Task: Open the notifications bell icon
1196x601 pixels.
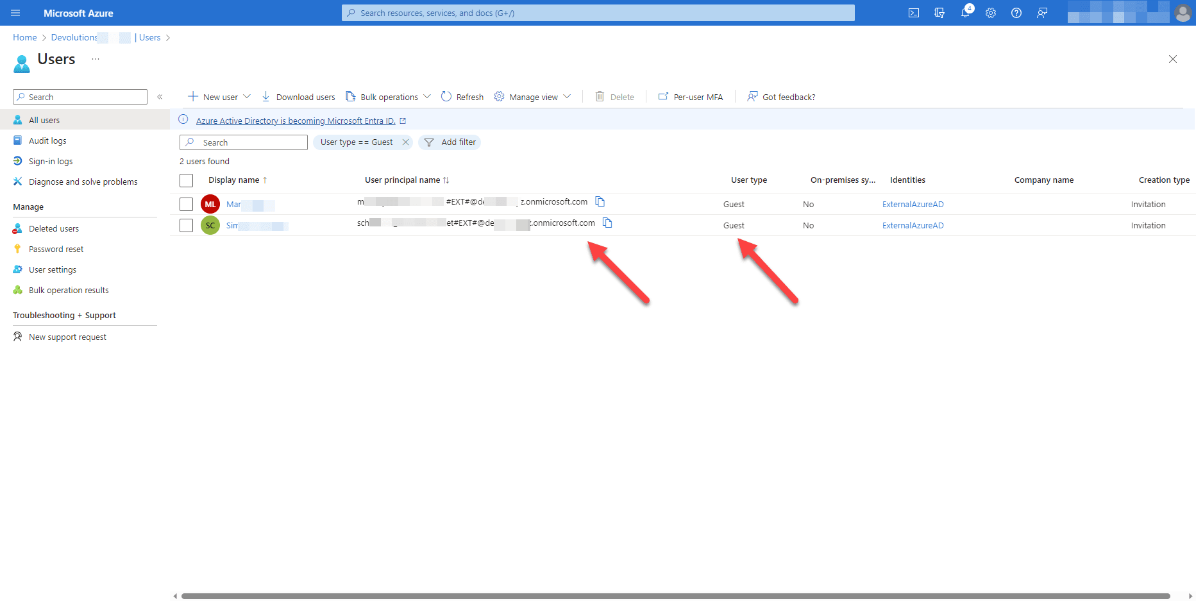Action: [965, 13]
